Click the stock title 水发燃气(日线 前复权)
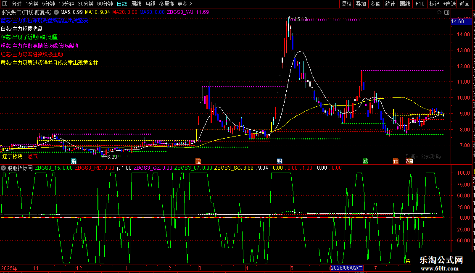 [26, 13]
